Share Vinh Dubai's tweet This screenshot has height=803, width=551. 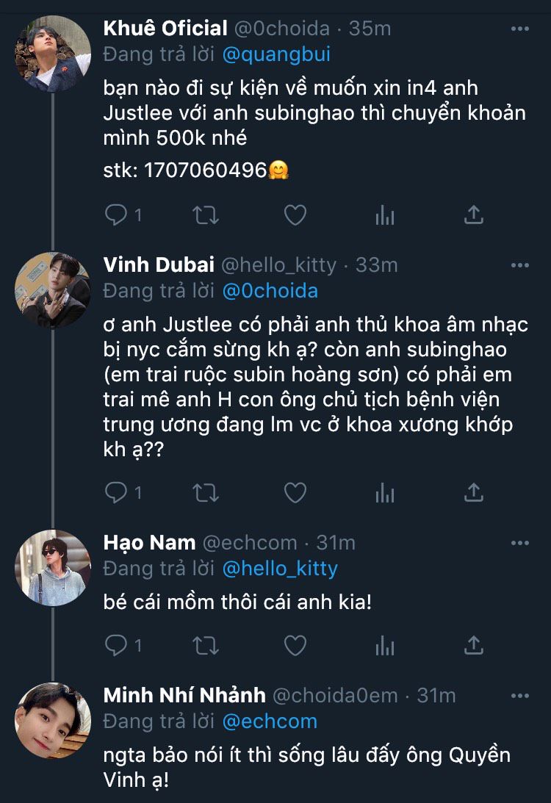[x=475, y=492]
